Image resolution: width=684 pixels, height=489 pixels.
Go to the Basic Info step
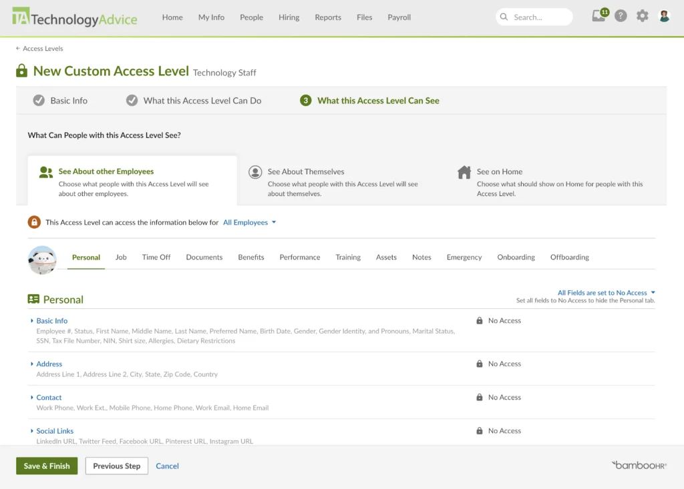[x=60, y=100]
